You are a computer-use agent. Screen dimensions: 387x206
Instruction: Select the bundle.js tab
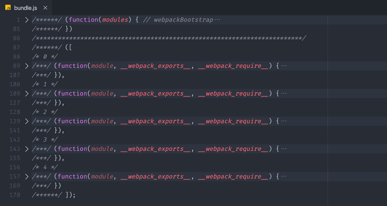[26, 8]
